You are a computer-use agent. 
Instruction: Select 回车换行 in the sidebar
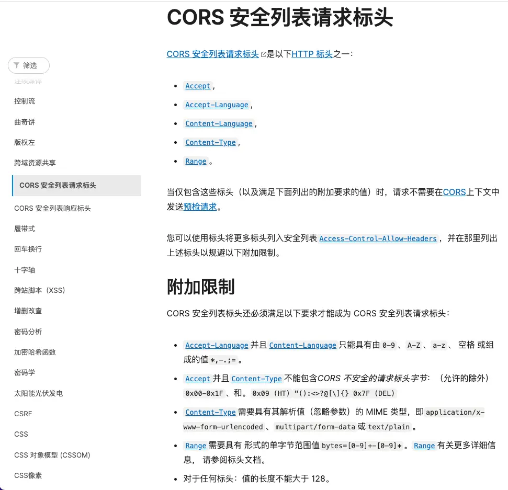tap(28, 249)
